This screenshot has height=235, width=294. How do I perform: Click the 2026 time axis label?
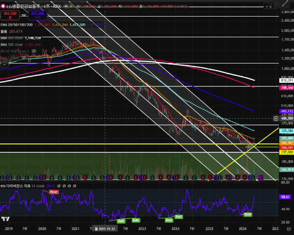243,229
